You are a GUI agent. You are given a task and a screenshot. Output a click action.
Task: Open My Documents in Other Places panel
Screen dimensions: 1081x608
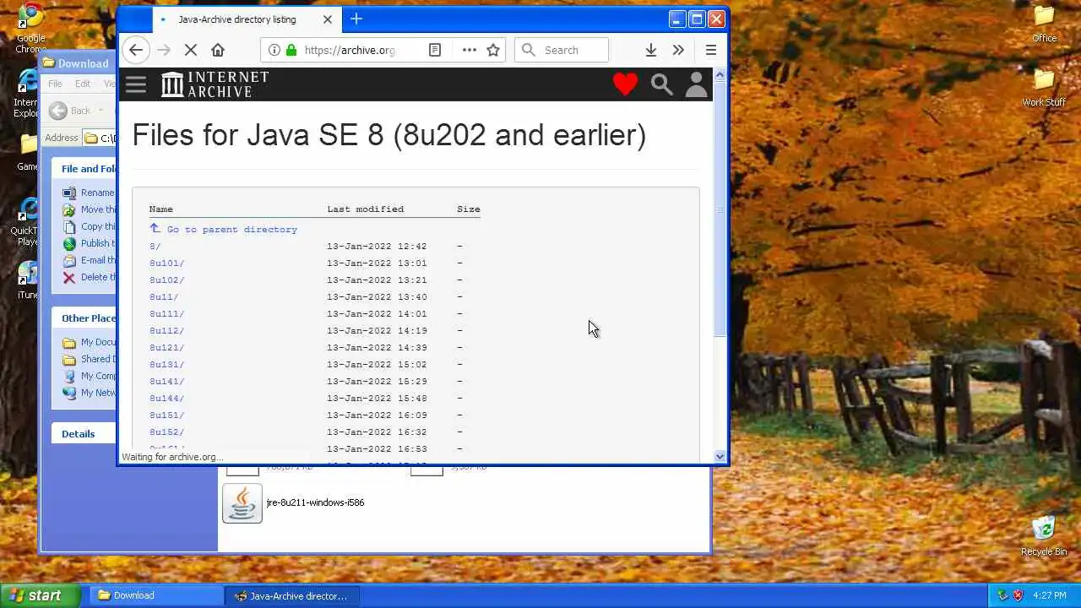pyautogui.click(x=89, y=342)
